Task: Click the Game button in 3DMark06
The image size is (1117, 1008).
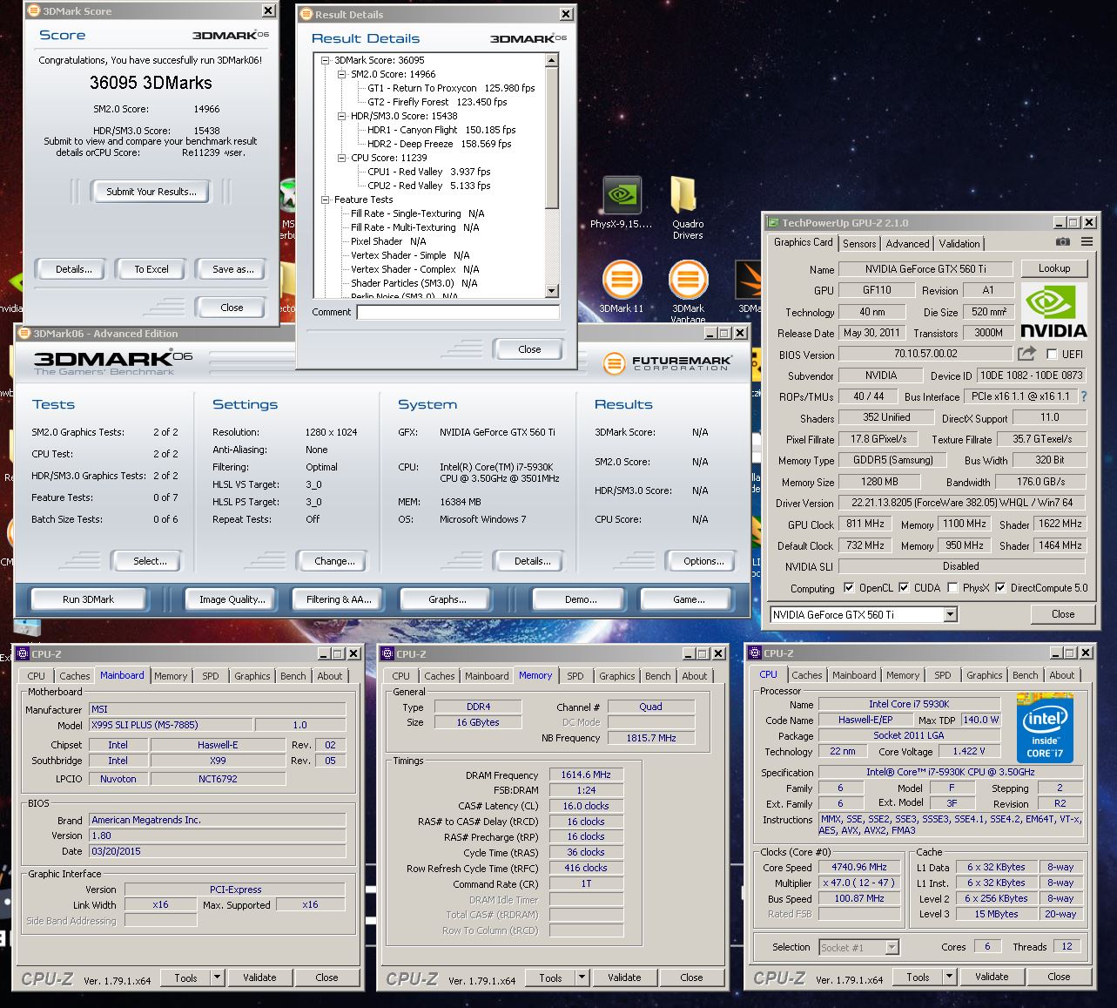Action: tap(689, 599)
